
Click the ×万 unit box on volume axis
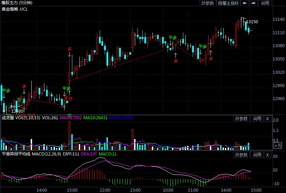(x=278, y=146)
